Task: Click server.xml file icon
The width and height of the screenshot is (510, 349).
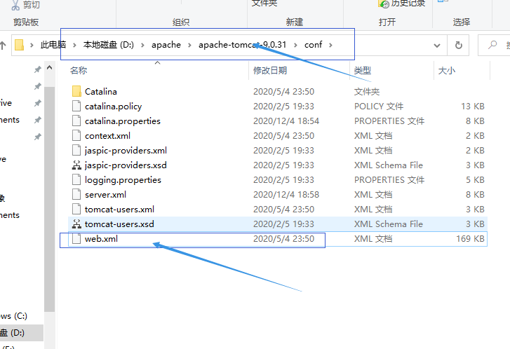Action: tap(76, 194)
